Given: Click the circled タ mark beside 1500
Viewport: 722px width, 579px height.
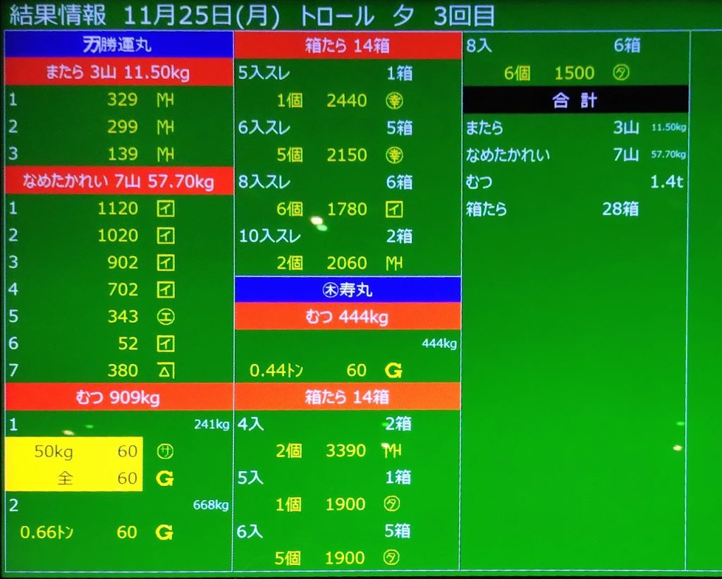Looking at the screenshot, I should (620, 73).
